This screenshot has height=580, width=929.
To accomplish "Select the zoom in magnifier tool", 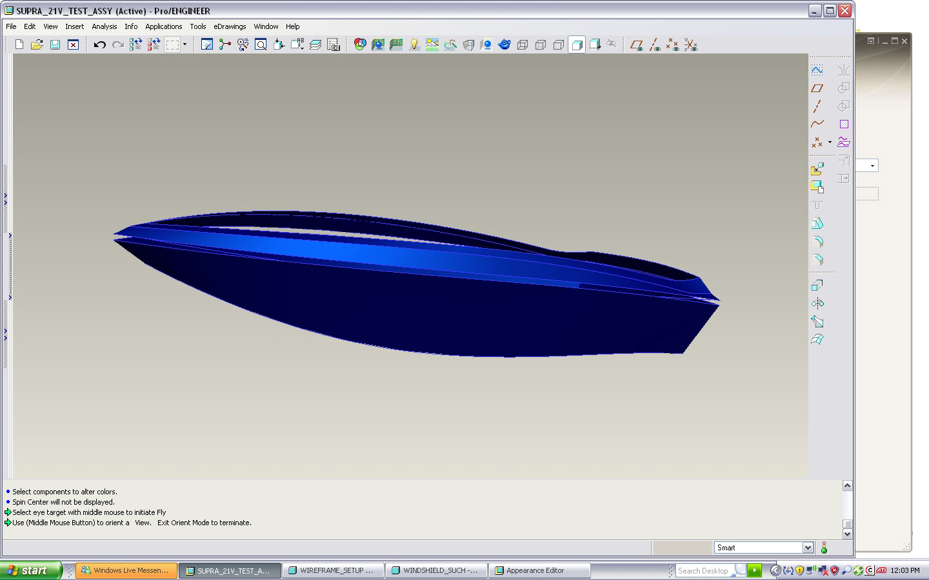I will (261, 44).
